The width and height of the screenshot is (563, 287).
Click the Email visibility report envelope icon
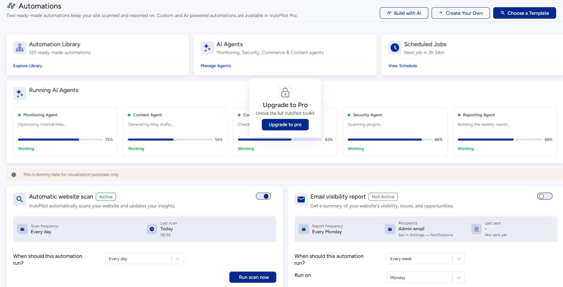[301, 199]
